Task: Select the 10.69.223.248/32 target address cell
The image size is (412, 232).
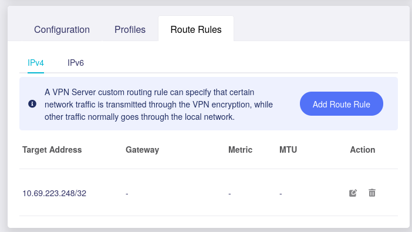Action: click(x=55, y=193)
